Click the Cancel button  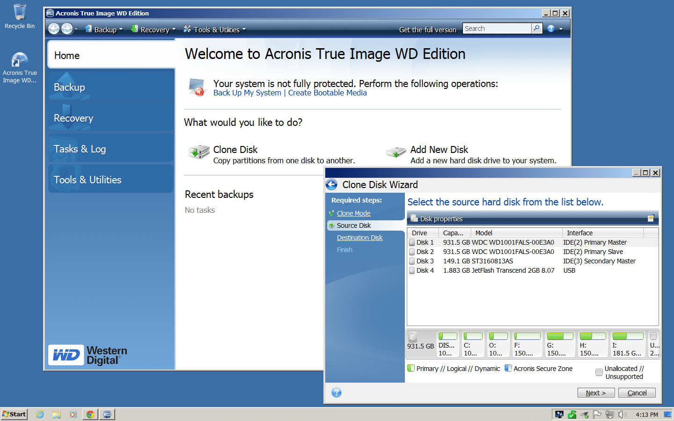tap(637, 393)
